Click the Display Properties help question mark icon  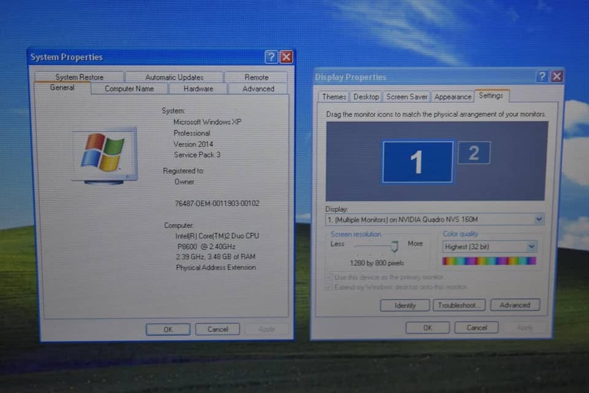pos(542,76)
